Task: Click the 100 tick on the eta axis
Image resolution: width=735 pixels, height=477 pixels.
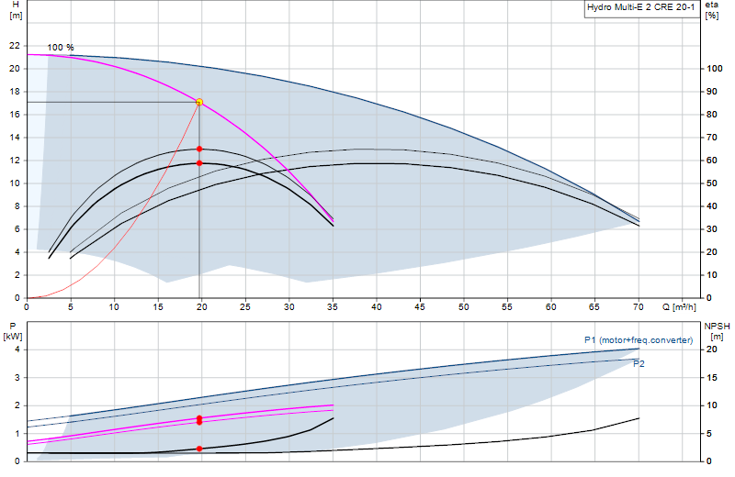Action: (715, 69)
